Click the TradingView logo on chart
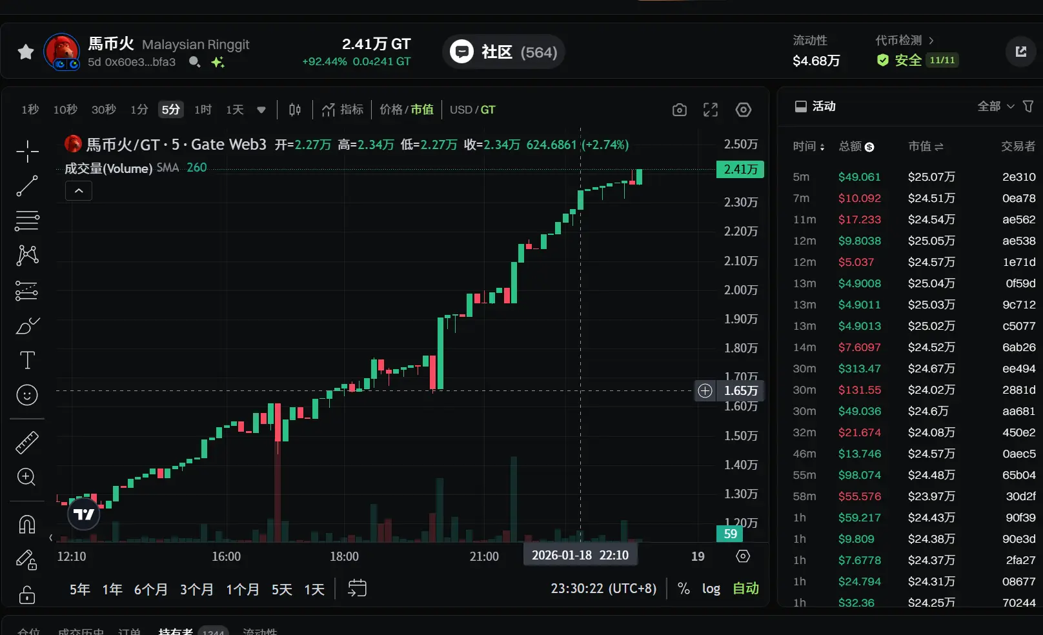This screenshot has height=635, width=1043. click(84, 514)
